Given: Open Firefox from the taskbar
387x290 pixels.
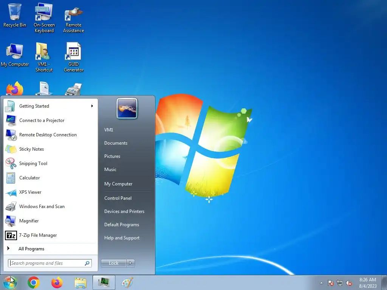Looking at the screenshot, I should pos(57,282).
